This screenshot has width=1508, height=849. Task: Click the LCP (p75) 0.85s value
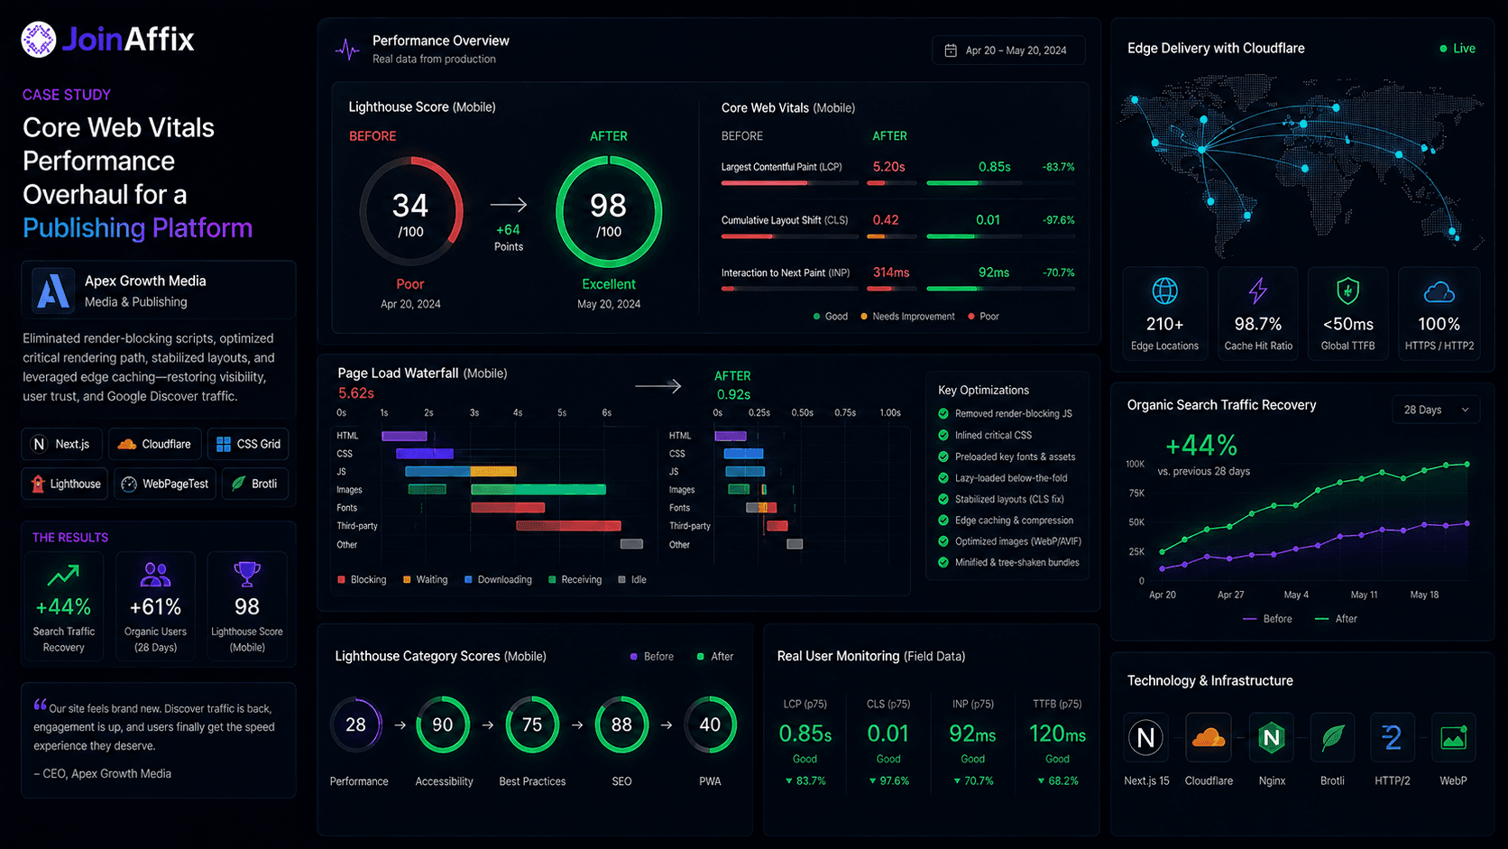tap(805, 734)
